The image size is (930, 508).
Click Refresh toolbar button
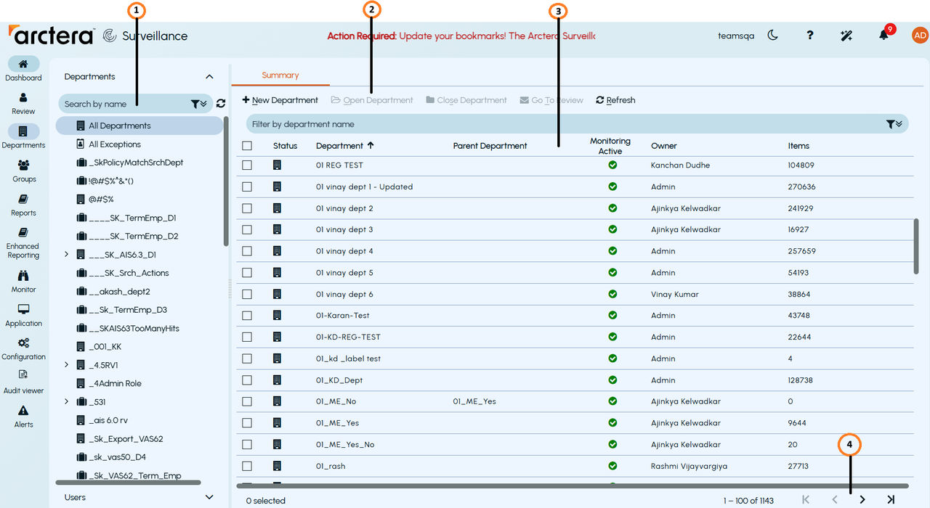tap(615, 100)
